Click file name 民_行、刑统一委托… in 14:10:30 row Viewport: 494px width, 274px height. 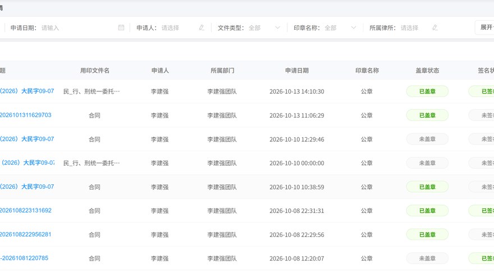(x=92, y=91)
